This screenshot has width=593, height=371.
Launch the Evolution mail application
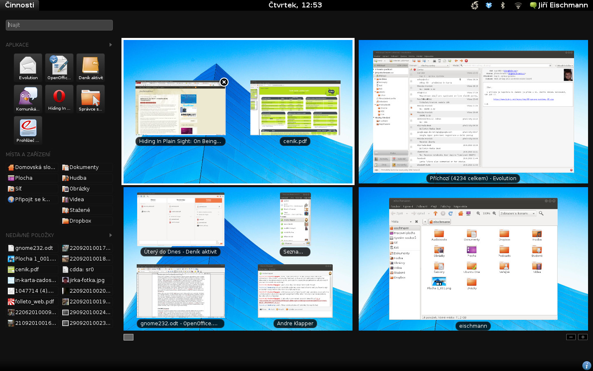click(28, 68)
